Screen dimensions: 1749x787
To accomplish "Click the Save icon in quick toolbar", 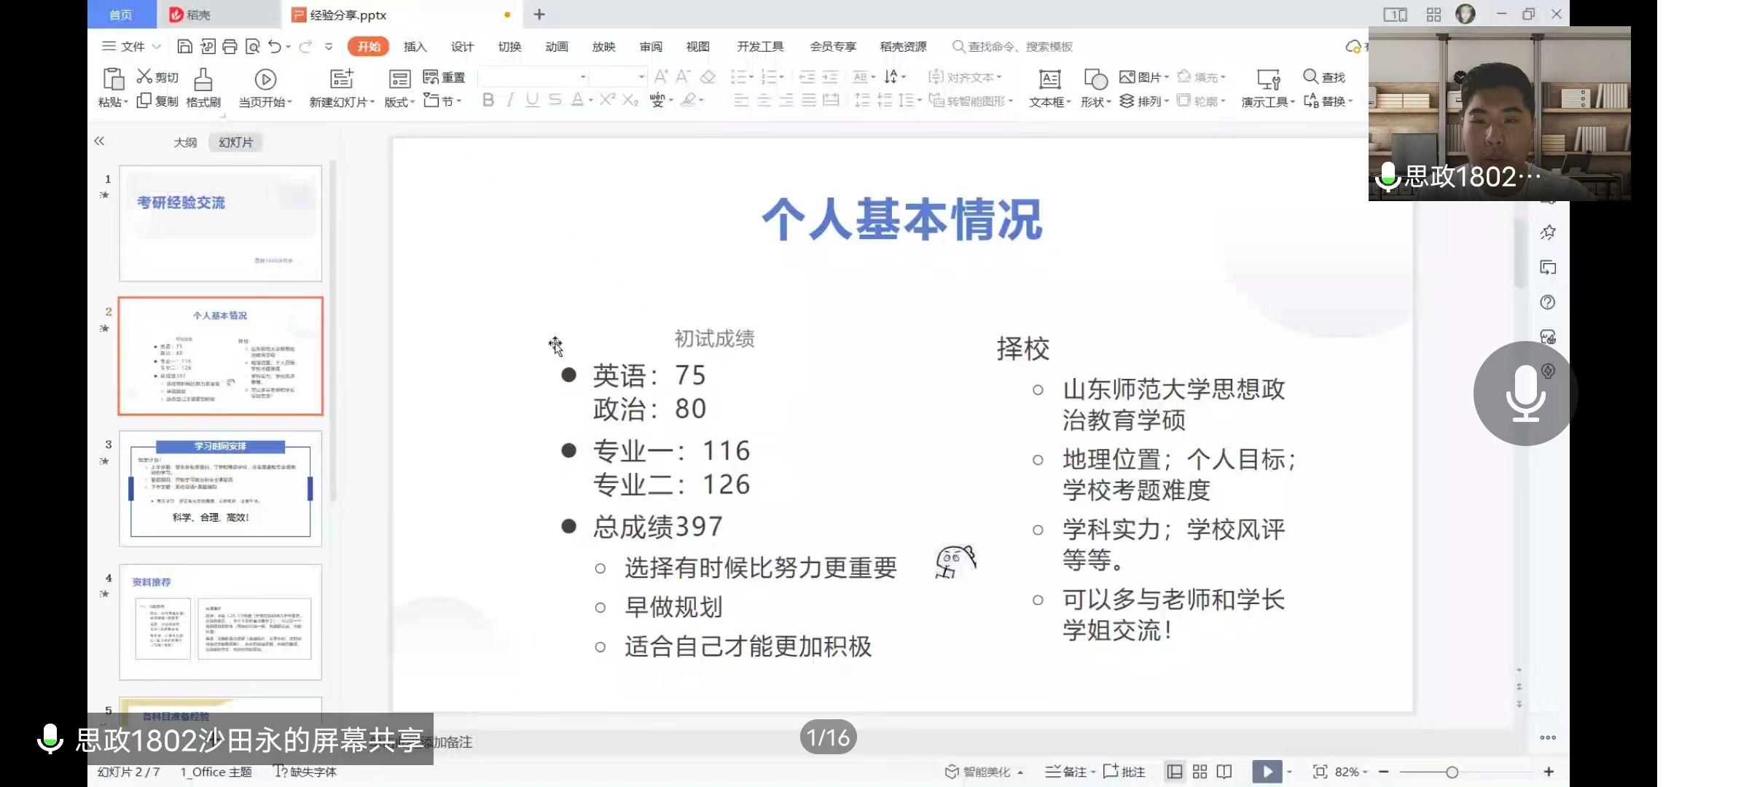I will [x=184, y=47].
